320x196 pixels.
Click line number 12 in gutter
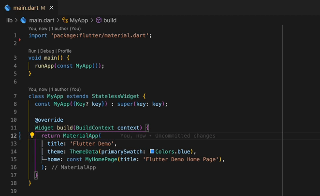14,136
